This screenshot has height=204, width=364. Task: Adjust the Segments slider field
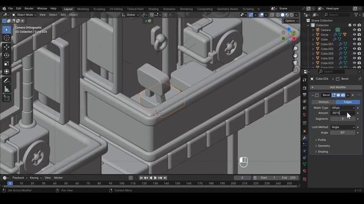[x=343, y=119]
